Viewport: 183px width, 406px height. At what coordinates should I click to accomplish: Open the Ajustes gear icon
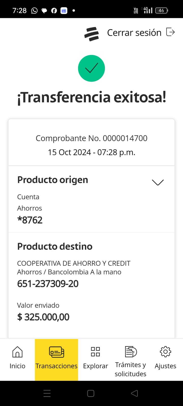[165, 352]
